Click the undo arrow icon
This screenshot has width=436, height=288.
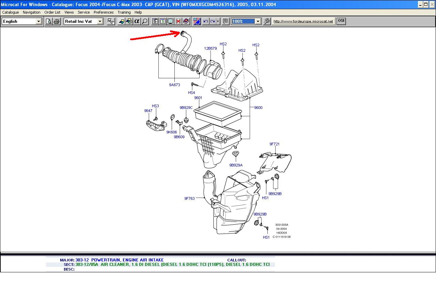205,21
